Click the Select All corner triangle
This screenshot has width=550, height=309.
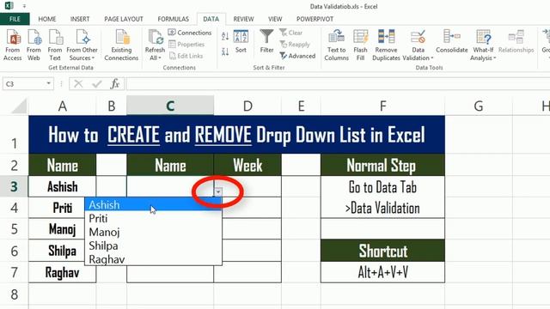[19, 106]
